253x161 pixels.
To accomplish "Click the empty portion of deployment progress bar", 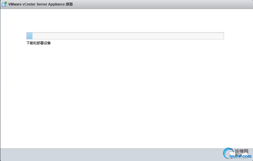I will (128, 36).
